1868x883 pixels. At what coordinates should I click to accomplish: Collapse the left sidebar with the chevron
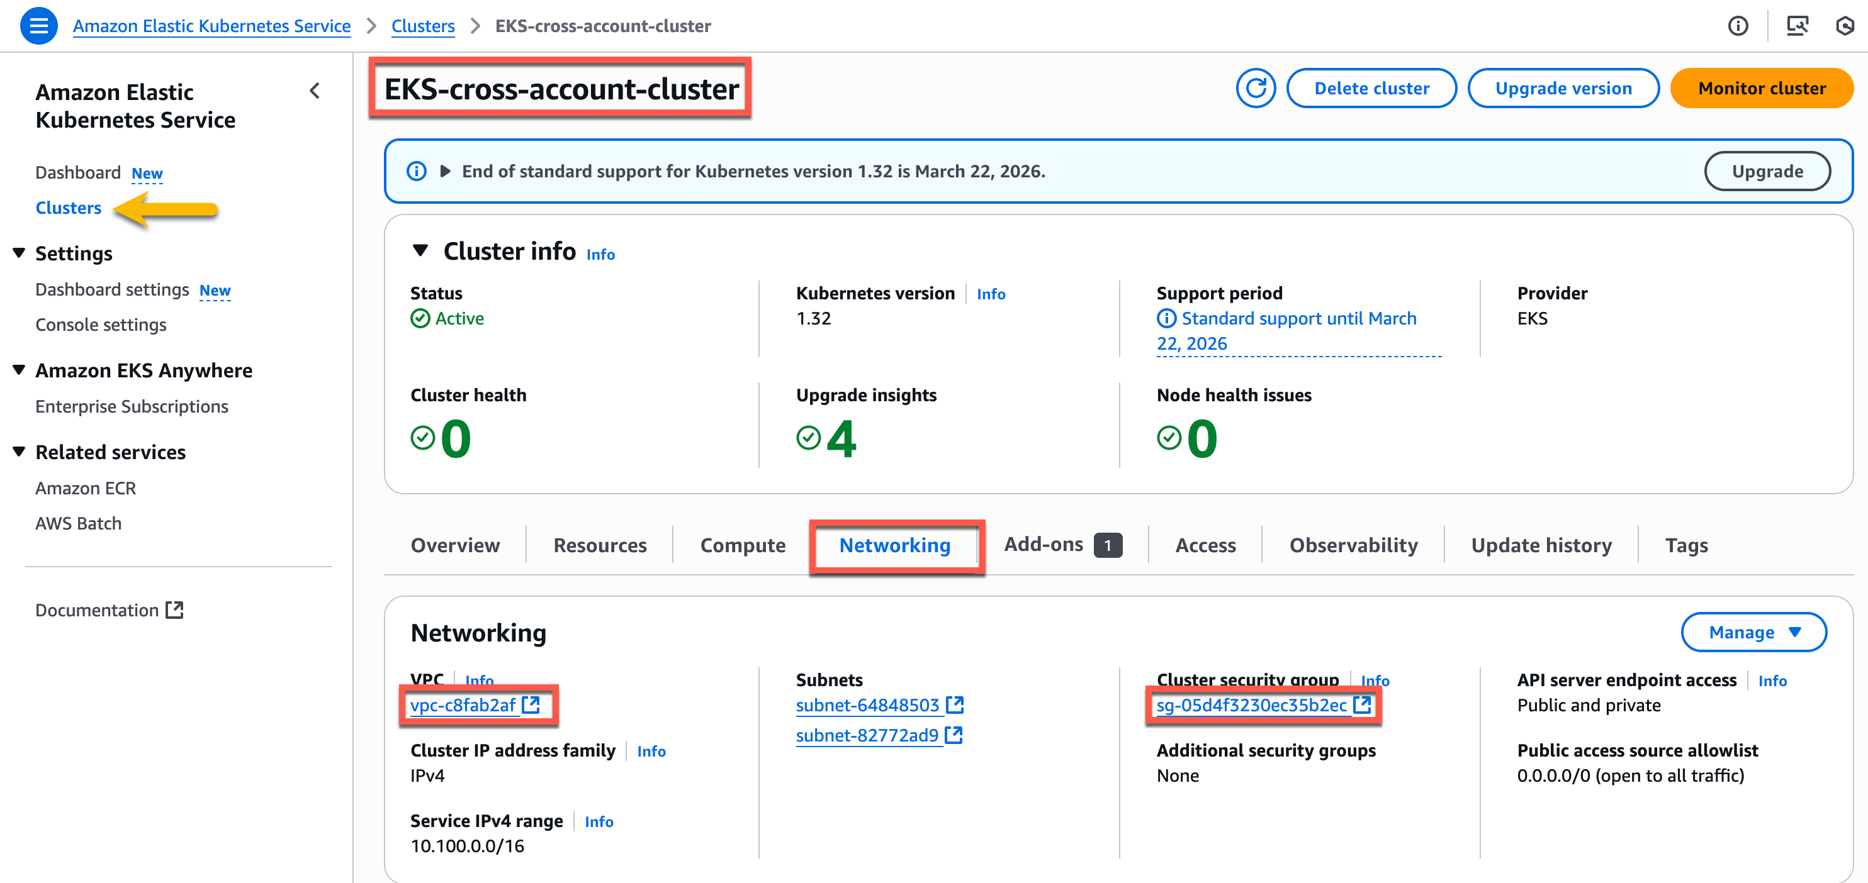315,91
